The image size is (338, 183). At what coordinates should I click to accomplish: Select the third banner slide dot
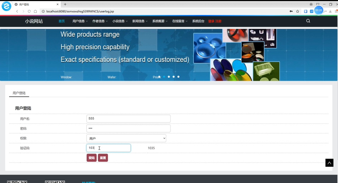click(169, 77)
